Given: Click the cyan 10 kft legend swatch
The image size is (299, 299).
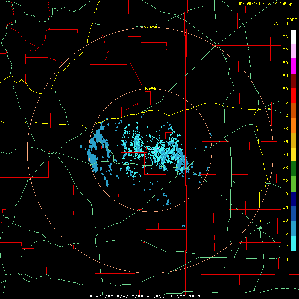Looking at the screenshot, I should tap(293, 244).
